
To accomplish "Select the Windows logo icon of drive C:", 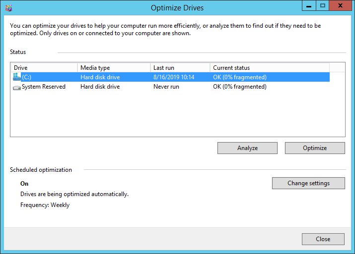I will tap(17, 77).
